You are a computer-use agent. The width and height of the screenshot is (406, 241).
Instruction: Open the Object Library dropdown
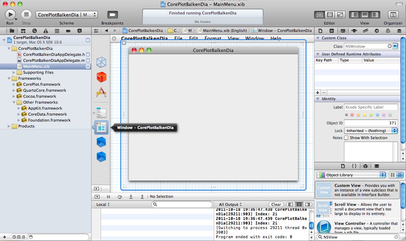click(x=351, y=175)
